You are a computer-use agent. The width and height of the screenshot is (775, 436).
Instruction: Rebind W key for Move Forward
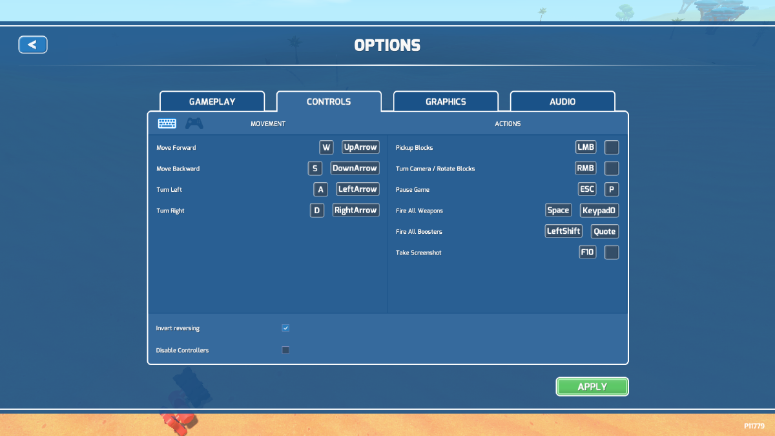point(326,147)
